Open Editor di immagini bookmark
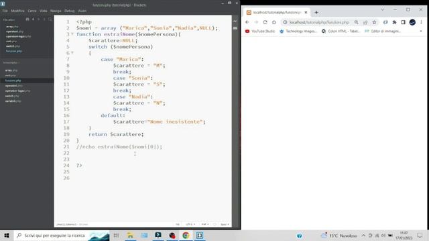Viewport: 429px width, 241px height. click(383, 31)
